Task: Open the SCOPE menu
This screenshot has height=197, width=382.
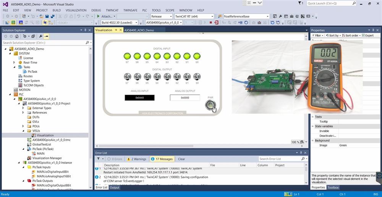Action: point(170,10)
